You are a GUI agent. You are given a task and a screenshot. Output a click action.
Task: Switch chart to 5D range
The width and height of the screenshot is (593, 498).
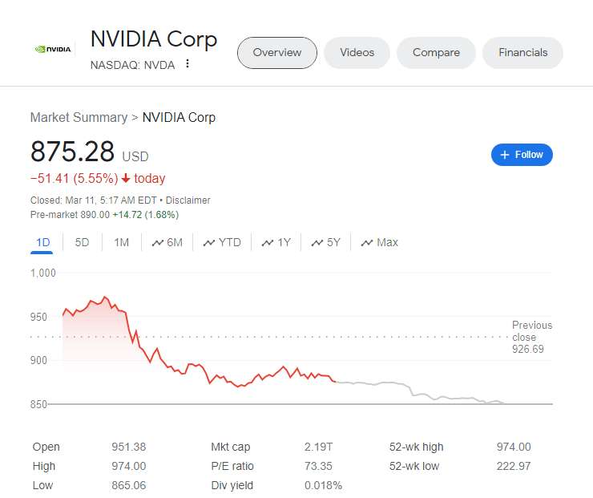point(82,242)
